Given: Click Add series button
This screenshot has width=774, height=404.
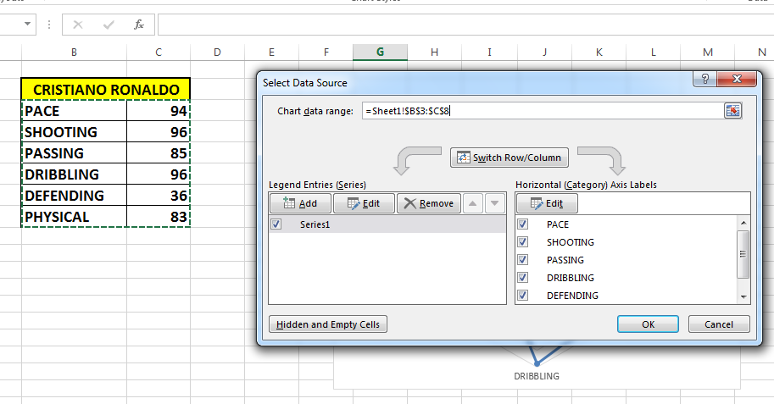Looking at the screenshot, I should click(300, 203).
